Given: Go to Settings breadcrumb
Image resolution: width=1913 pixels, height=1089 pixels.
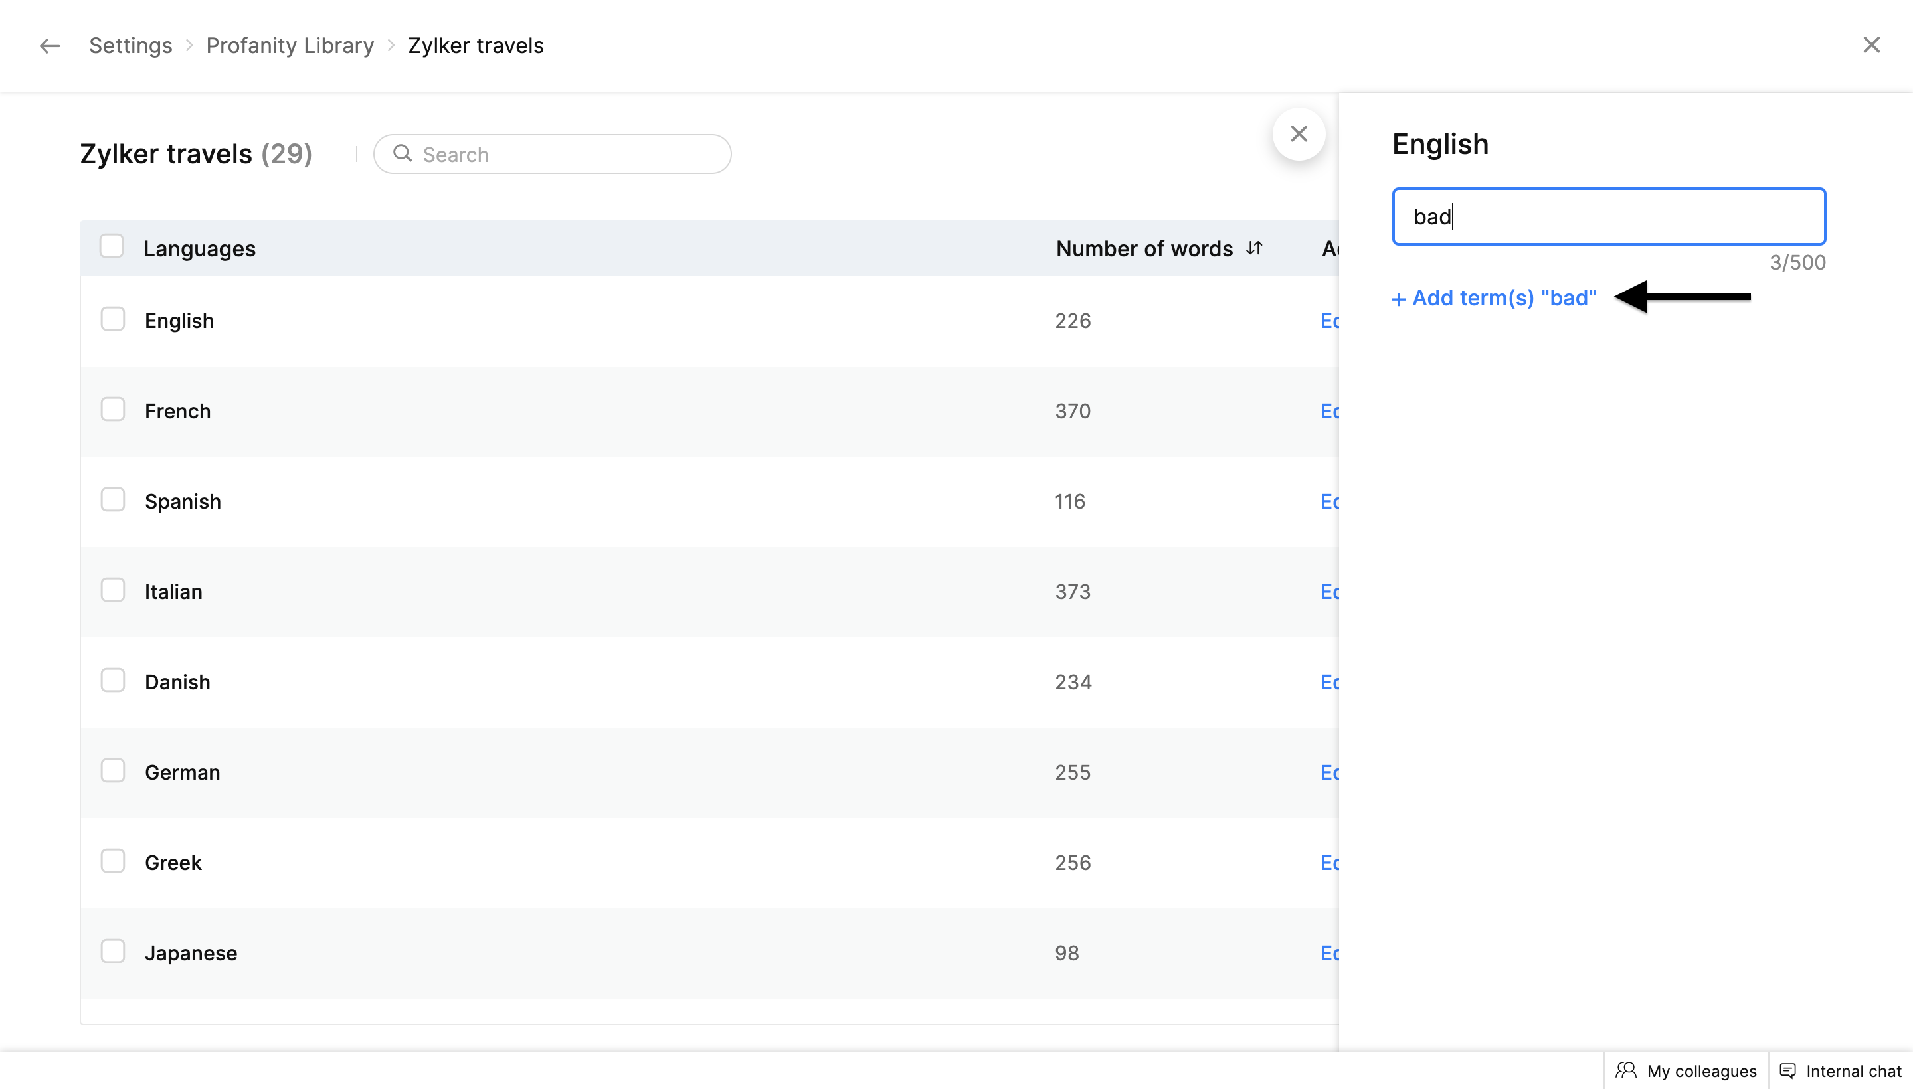Looking at the screenshot, I should pyautogui.click(x=130, y=46).
